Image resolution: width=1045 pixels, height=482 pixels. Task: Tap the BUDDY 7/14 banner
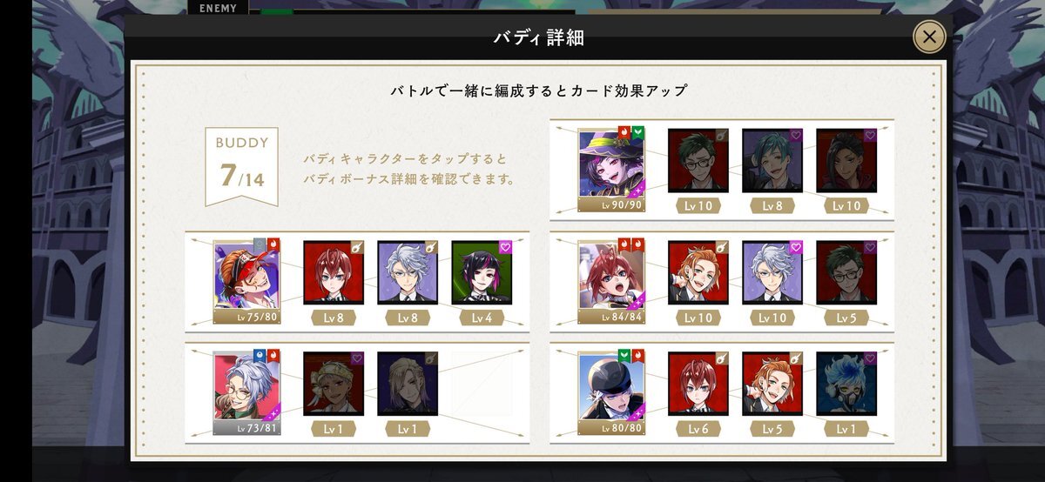click(x=241, y=165)
